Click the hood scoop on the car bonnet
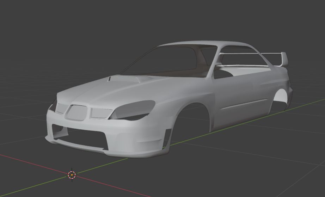The height and width of the screenshot is (197, 325). [124, 79]
